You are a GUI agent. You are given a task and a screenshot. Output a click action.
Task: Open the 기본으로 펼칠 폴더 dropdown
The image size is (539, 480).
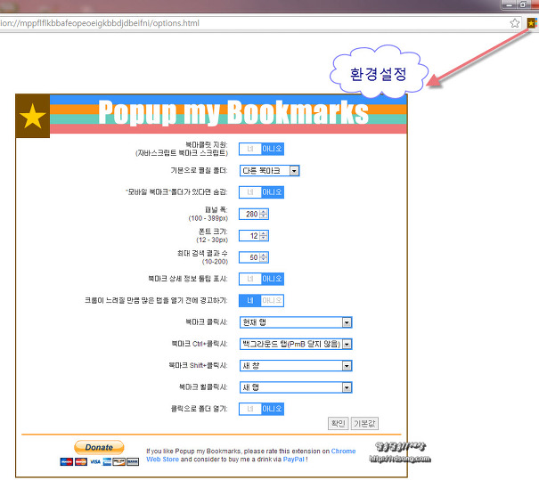[270, 170]
